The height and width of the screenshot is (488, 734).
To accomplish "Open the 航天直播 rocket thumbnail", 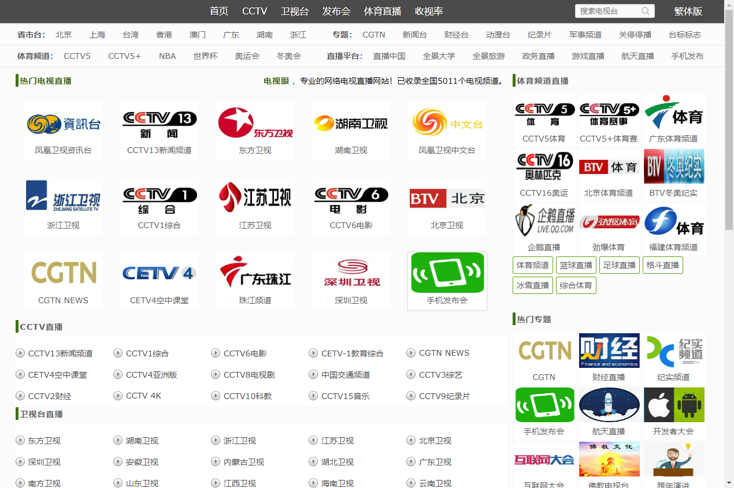I will [609, 405].
